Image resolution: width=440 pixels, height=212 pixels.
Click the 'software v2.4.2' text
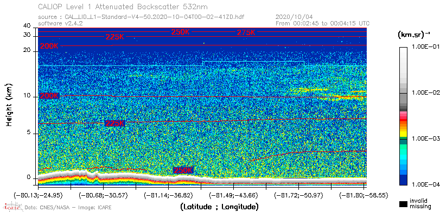pos(60,23)
